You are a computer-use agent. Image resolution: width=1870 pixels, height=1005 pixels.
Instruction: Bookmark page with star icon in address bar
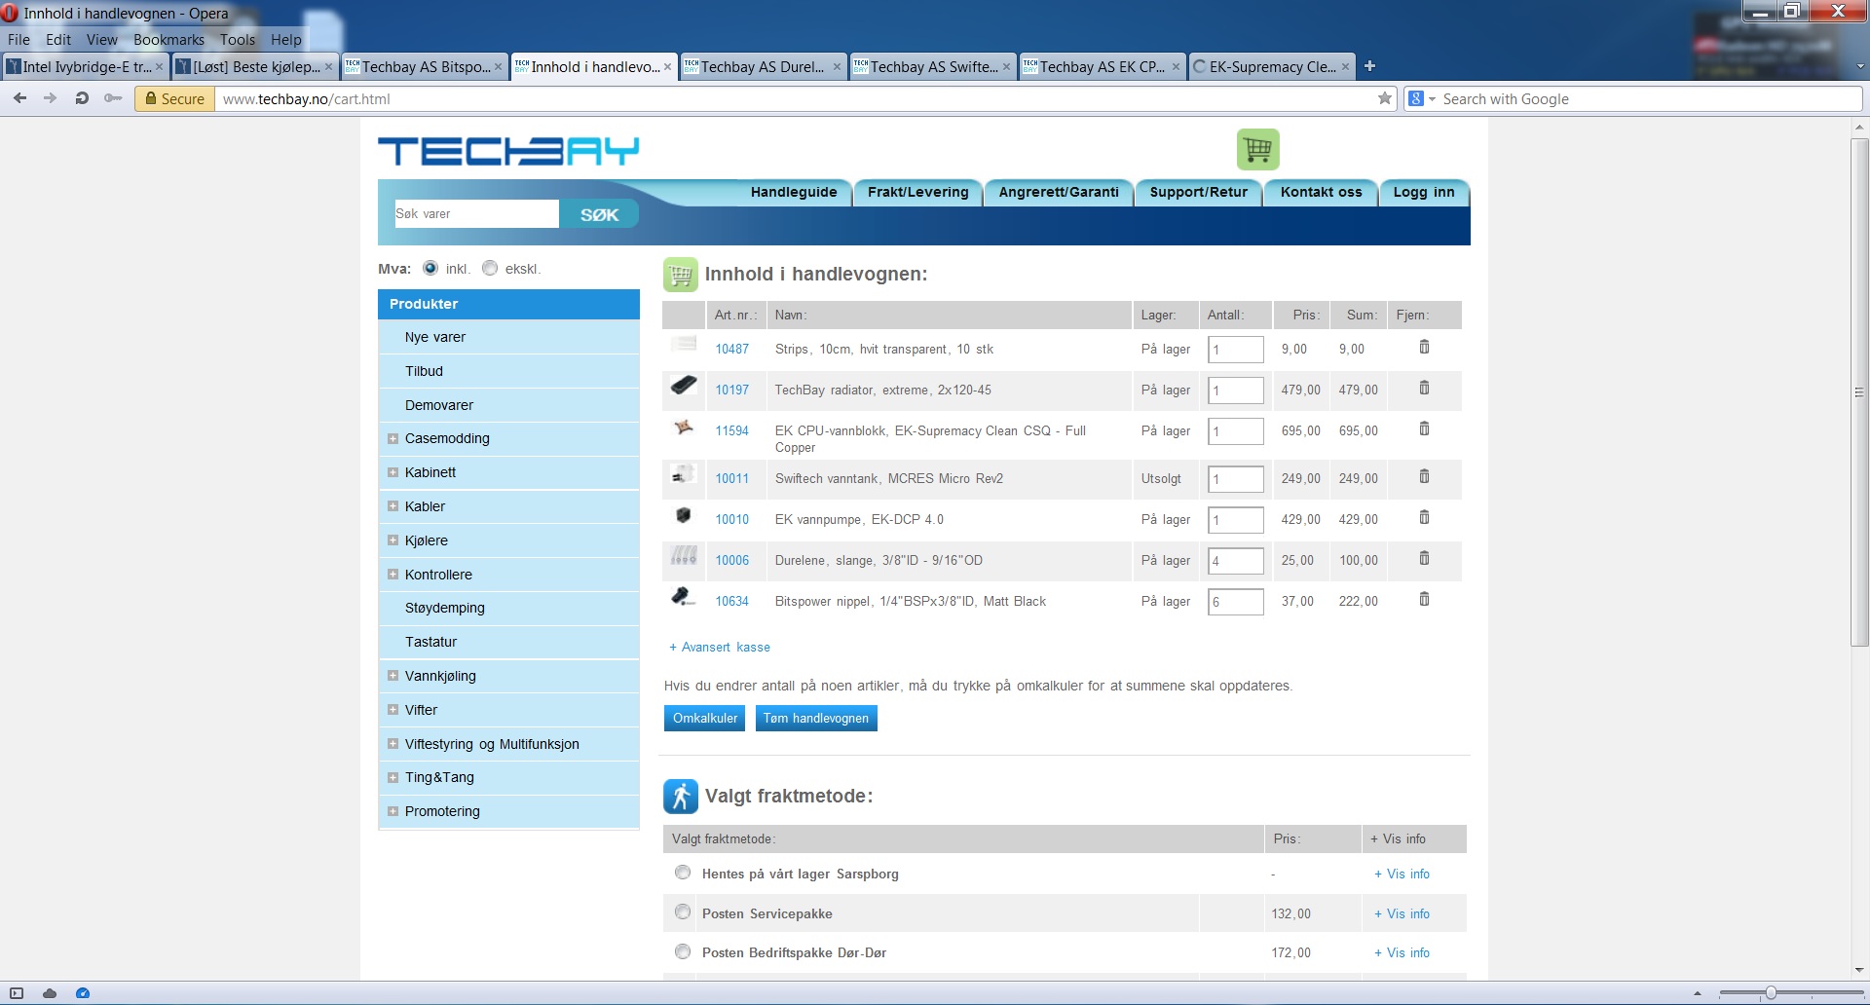point(1385,98)
